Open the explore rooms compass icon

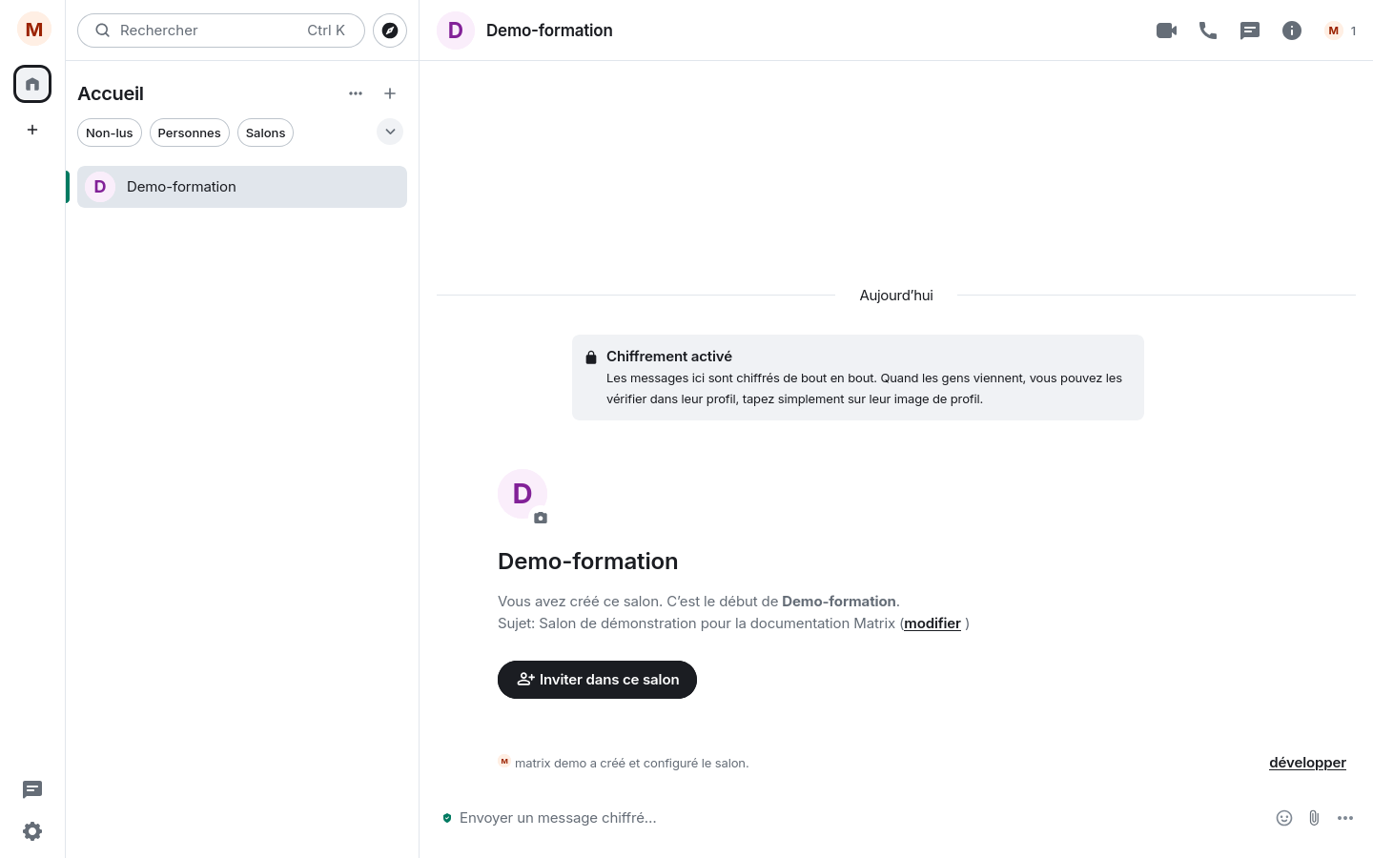point(390,31)
